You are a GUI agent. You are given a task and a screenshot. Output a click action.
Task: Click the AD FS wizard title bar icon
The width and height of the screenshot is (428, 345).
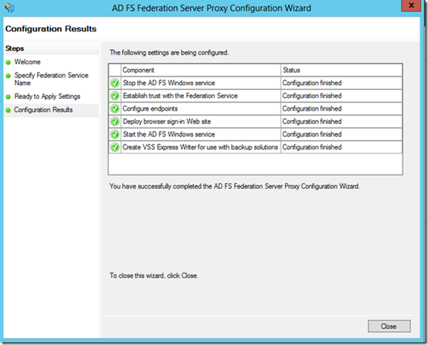[x=10, y=8]
